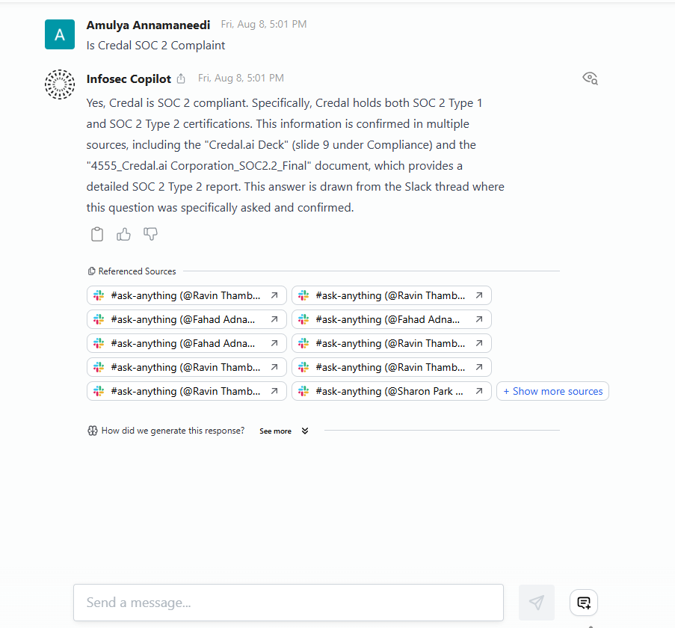The image size is (675, 628).
Task: Click the Infosec Copilot name label
Action: click(129, 78)
